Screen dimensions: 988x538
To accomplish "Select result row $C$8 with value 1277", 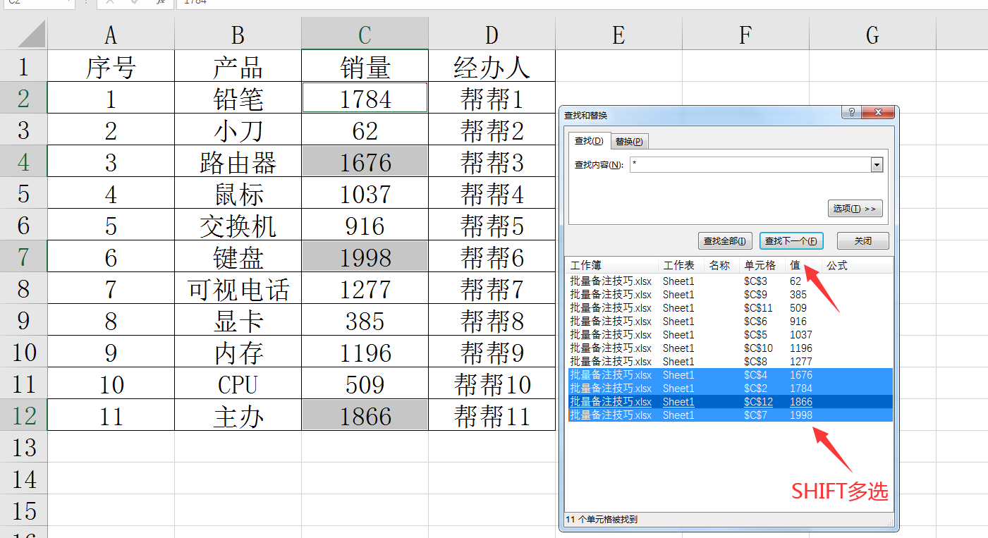I will tap(730, 362).
